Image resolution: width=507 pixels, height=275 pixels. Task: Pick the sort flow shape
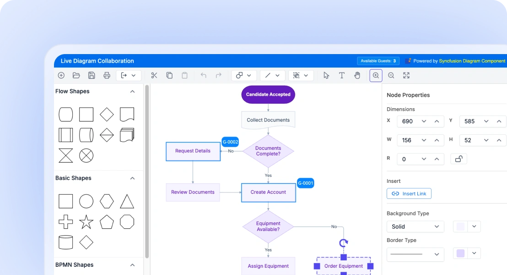point(107,135)
